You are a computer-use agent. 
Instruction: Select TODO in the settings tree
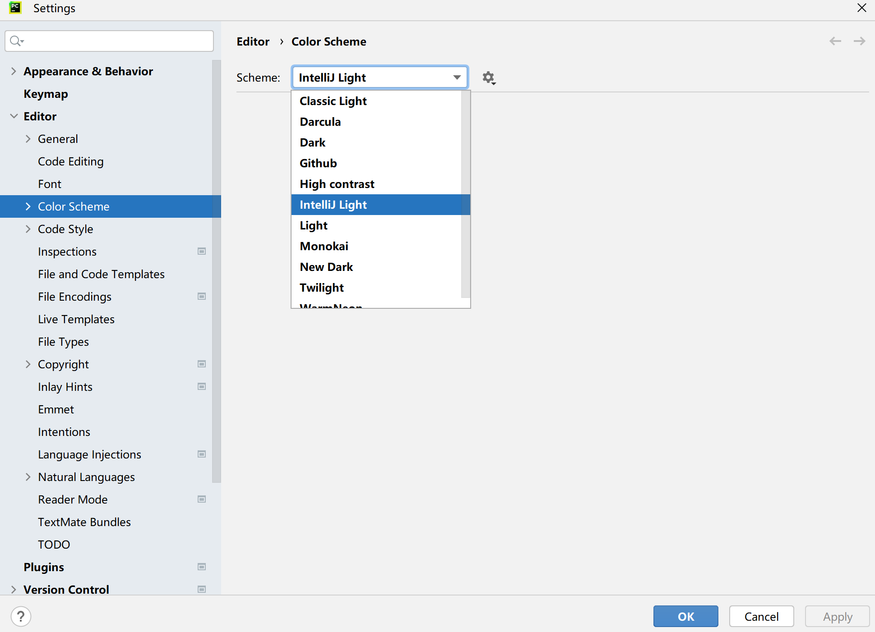(54, 545)
